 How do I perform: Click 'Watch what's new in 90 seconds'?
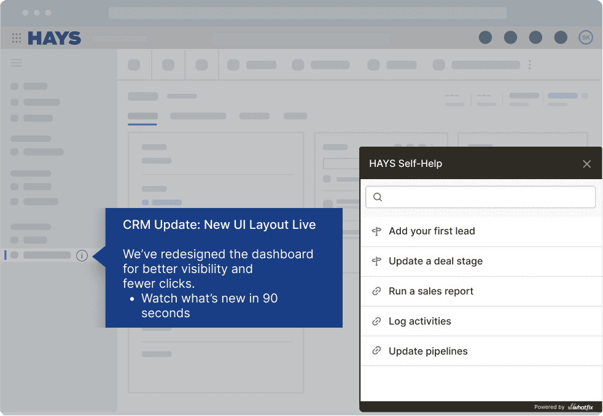pos(209,306)
